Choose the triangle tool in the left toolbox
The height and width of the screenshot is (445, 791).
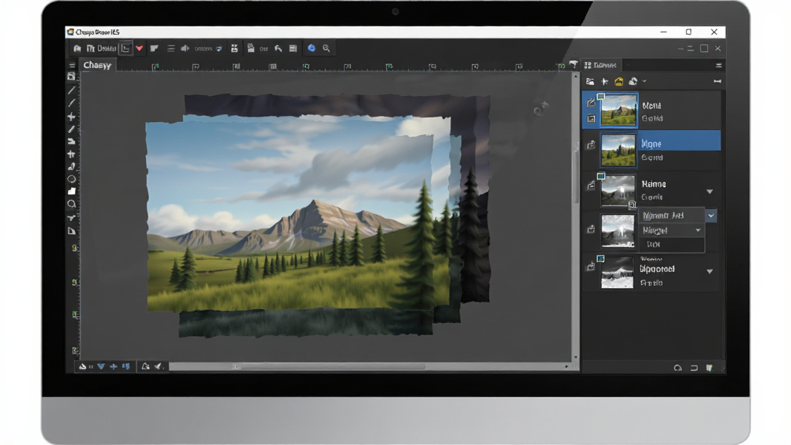[72, 231]
